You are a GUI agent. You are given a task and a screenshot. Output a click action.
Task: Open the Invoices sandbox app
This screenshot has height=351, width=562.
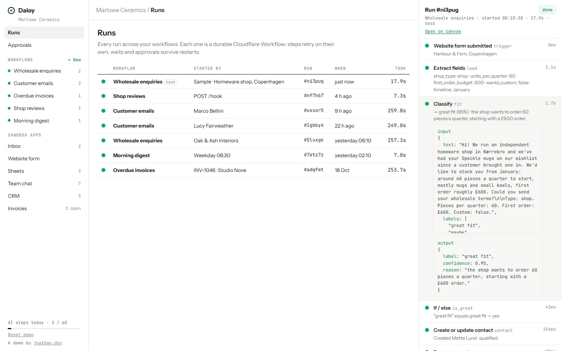pos(44,209)
